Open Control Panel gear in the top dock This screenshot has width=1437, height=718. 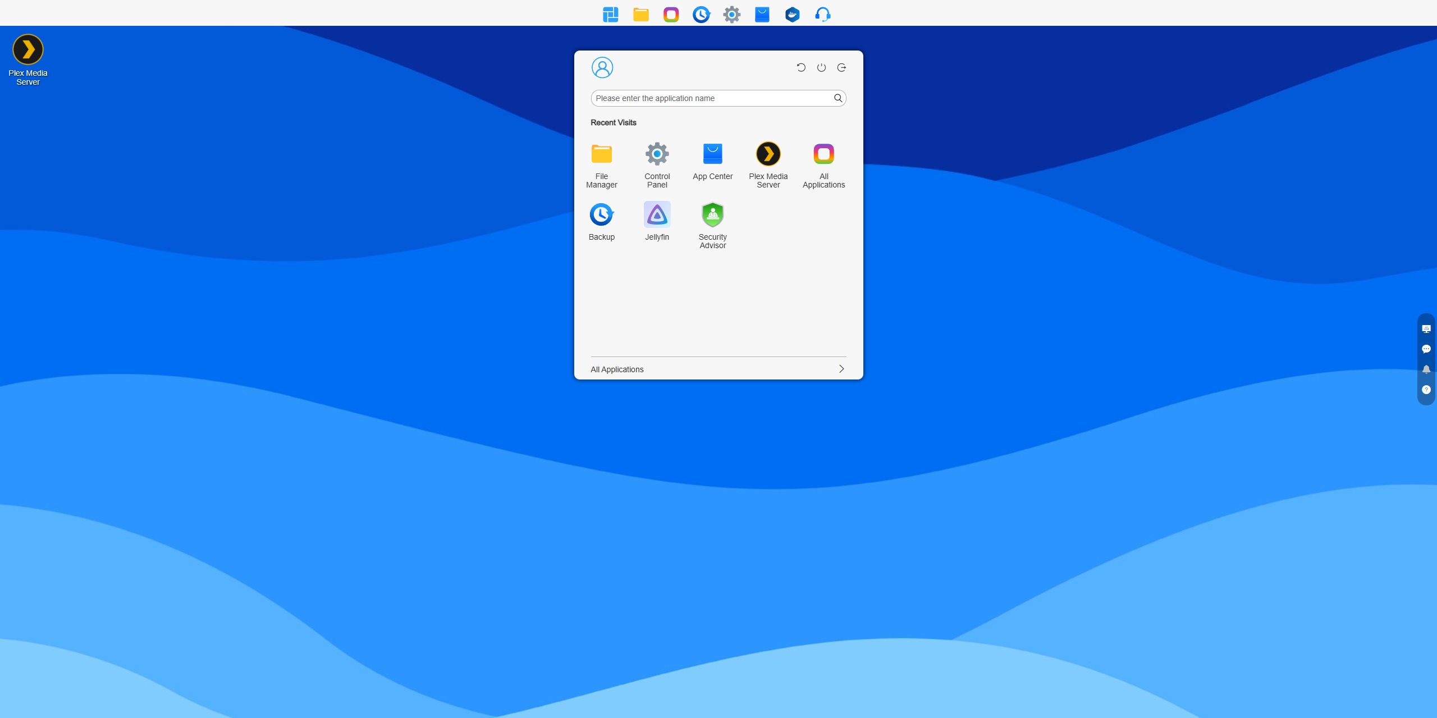[731, 14]
